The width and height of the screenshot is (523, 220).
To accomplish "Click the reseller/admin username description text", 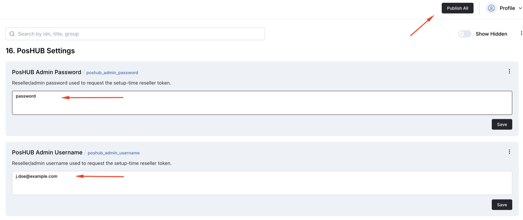I will (92, 163).
